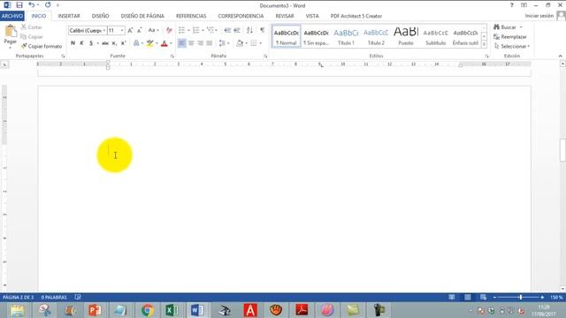
Task: Toggle show paragraph marks
Action: (263, 30)
